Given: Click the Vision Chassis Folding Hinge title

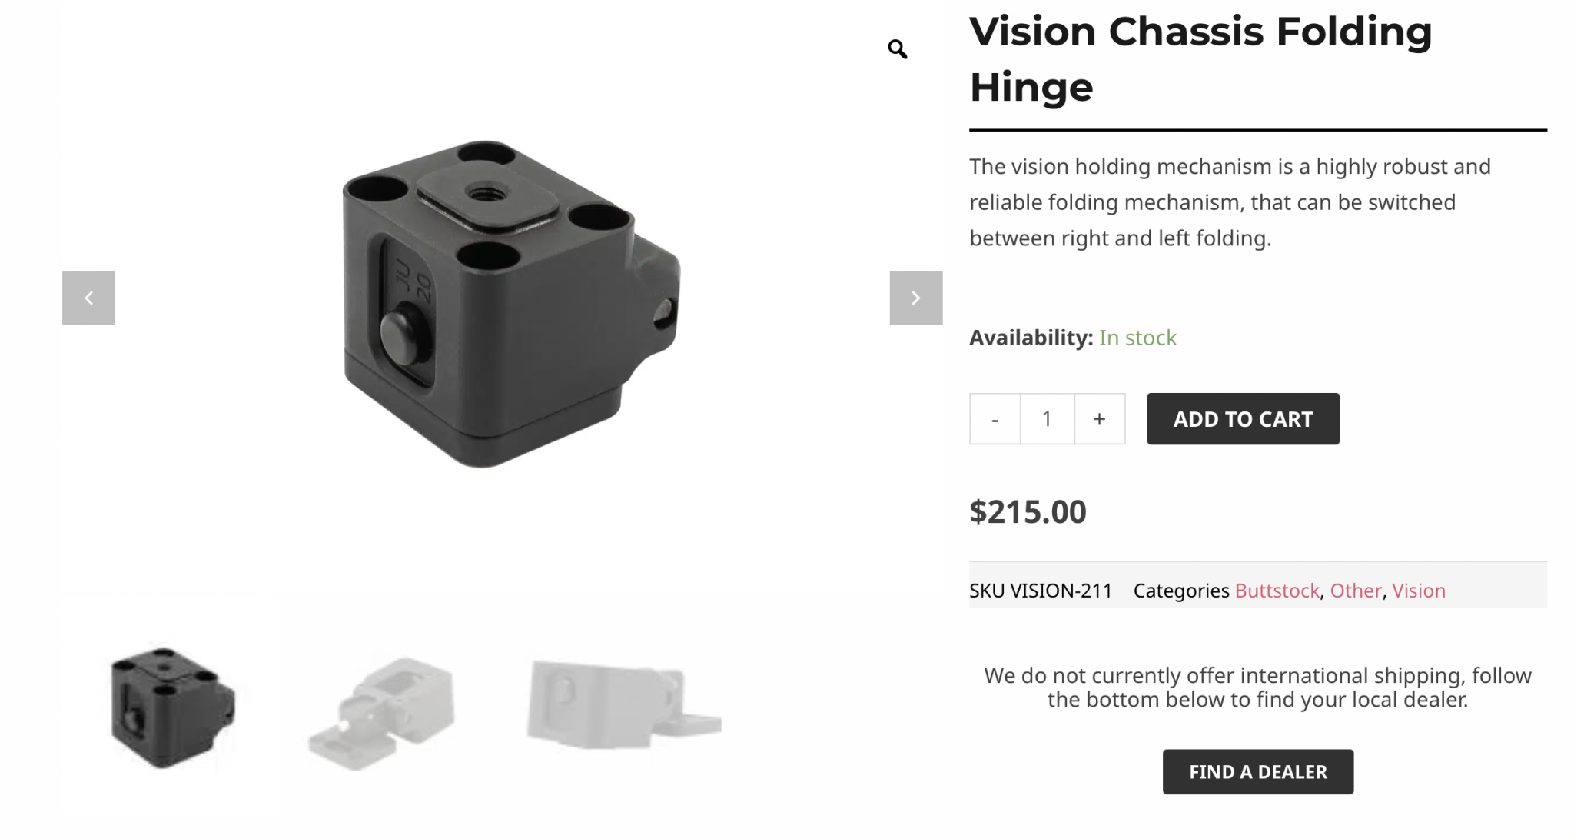Looking at the screenshot, I should pyautogui.click(x=1200, y=59).
